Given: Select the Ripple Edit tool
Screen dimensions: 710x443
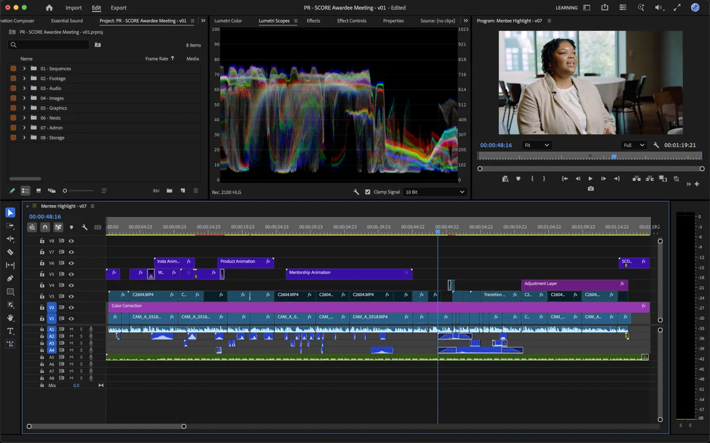Looking at the screenshot, I should coord(10,239).
